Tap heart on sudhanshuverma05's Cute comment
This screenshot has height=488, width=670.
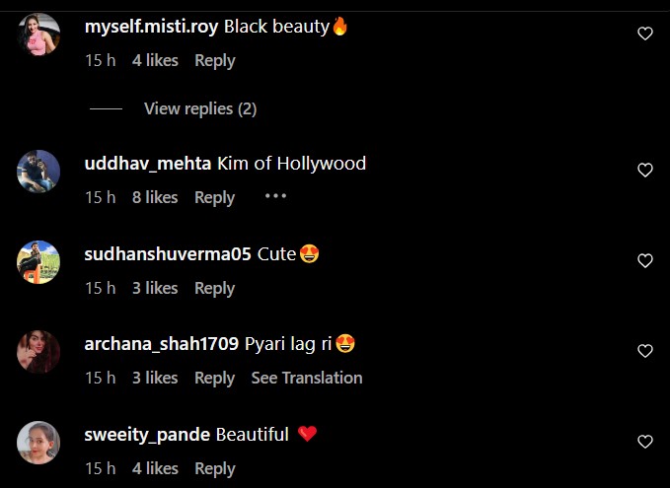click(644, 260)
